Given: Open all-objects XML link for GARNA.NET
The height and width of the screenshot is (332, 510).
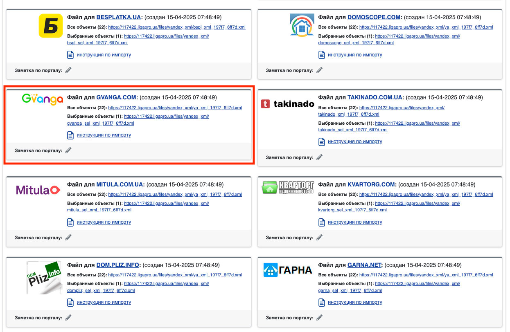Looking at the screenshot, I should [426, 275].
